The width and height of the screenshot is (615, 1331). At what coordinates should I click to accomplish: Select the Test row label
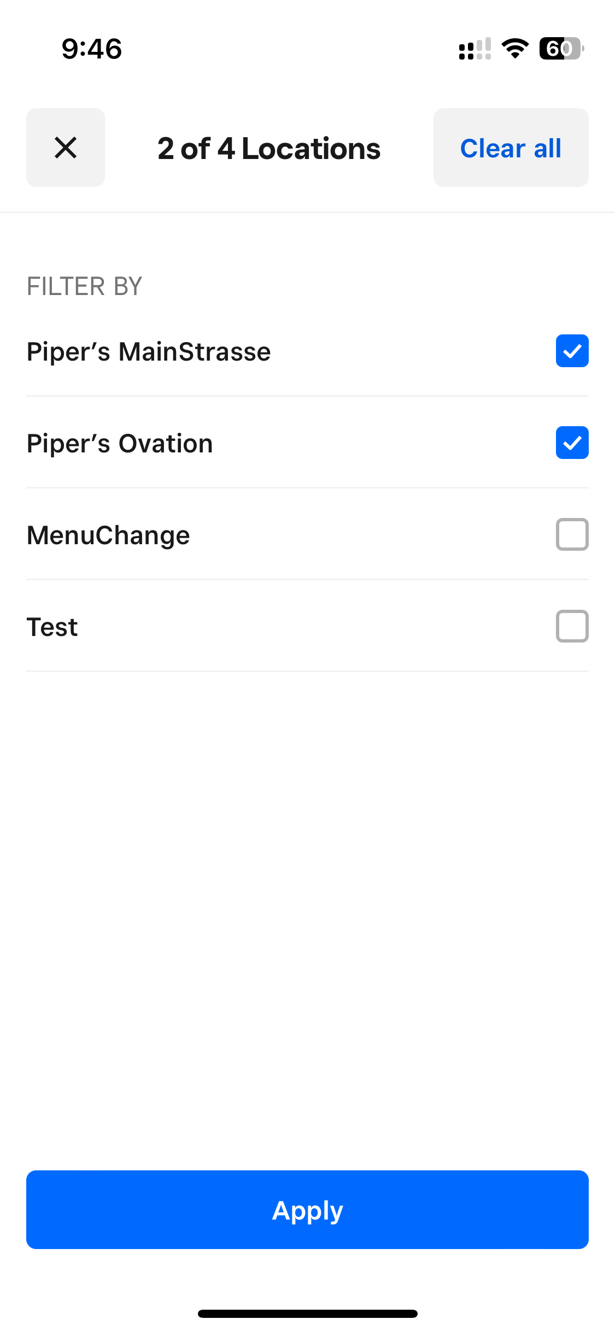(x=52, y=627)
